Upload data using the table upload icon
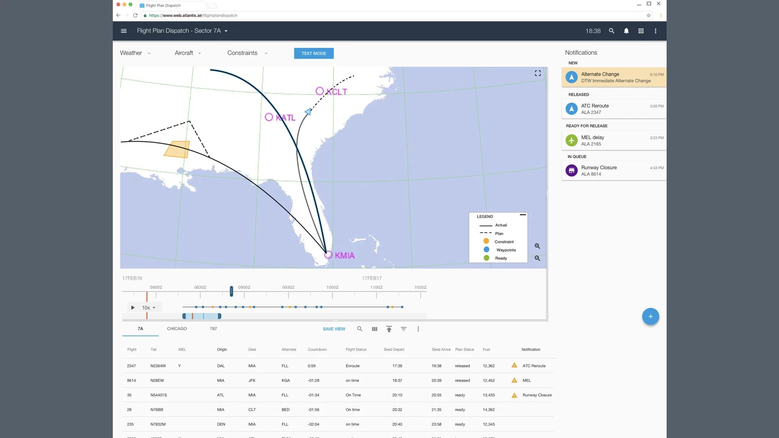 389,329
